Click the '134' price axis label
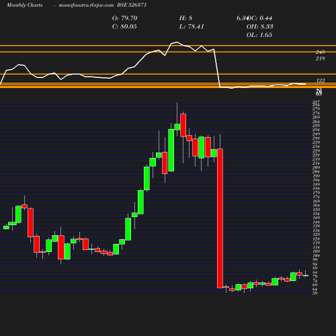The width and height of the screenshot is (336, 336). [x=316, y=230]
